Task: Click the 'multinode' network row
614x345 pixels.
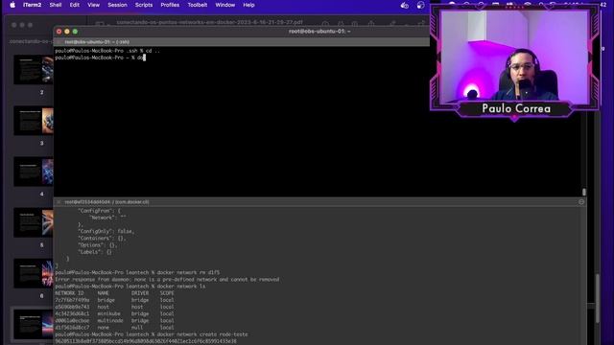Action: pyautogui.click(x=115, y=321)
